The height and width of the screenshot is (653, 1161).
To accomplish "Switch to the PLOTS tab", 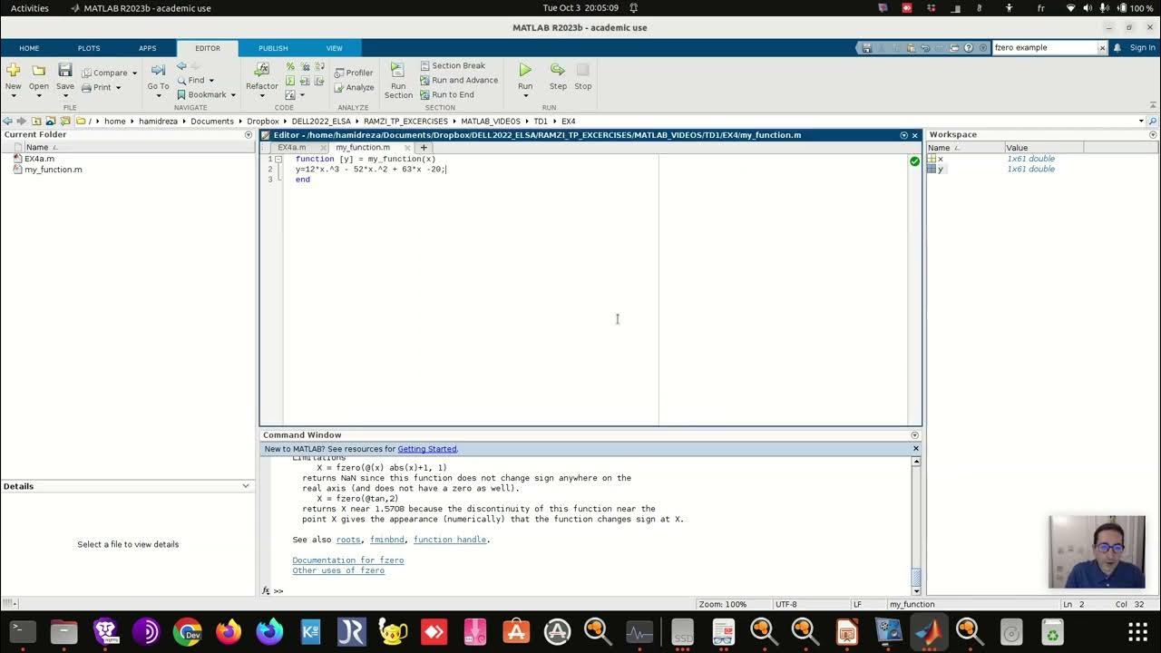I will coord(89,48).
